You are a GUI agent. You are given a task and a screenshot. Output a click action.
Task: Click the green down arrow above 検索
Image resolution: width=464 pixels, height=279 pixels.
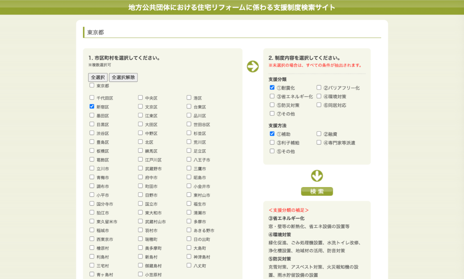tap(317, 175)
